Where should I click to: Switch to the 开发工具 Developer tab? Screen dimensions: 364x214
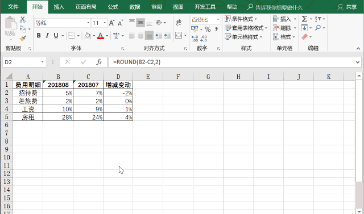[x=205, y=7]
